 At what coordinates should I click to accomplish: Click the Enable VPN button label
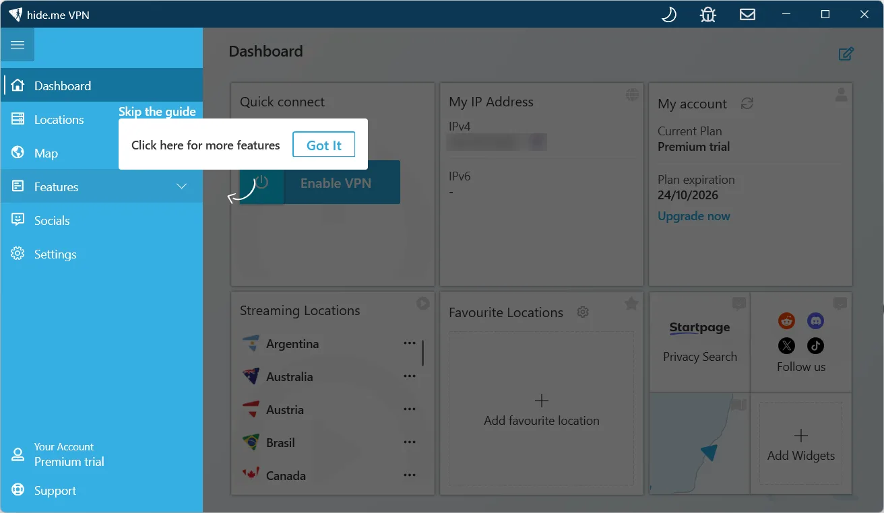(x=336, y=183)
